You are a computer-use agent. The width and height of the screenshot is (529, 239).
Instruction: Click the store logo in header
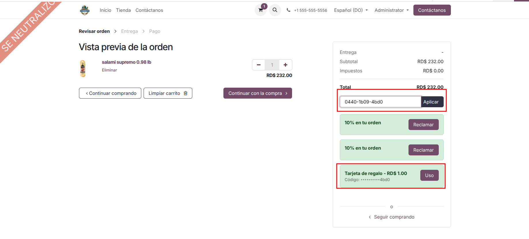tap(85, 10)
